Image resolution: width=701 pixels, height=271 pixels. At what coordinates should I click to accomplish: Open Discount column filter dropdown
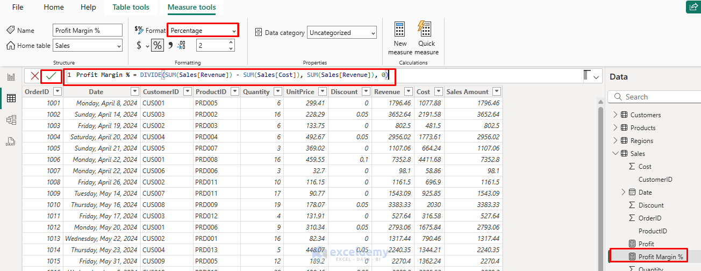click(366, 91)
